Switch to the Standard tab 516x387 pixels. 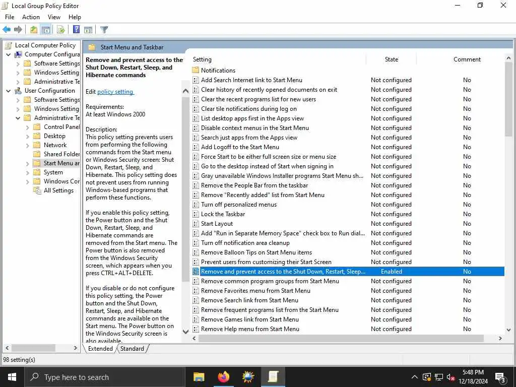133,349
